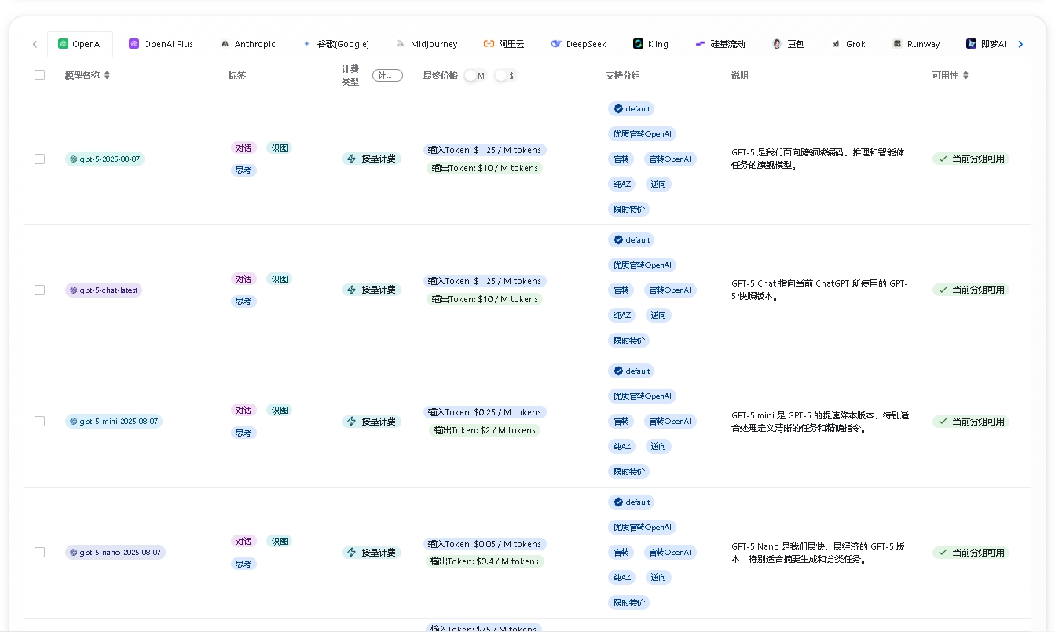Select the DeepSeek tab
Image resolution: width=1055 pixels, height=632 pixels.
pos(579,44)
